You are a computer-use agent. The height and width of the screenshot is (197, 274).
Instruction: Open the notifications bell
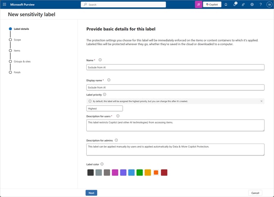(x=226, y=4)
